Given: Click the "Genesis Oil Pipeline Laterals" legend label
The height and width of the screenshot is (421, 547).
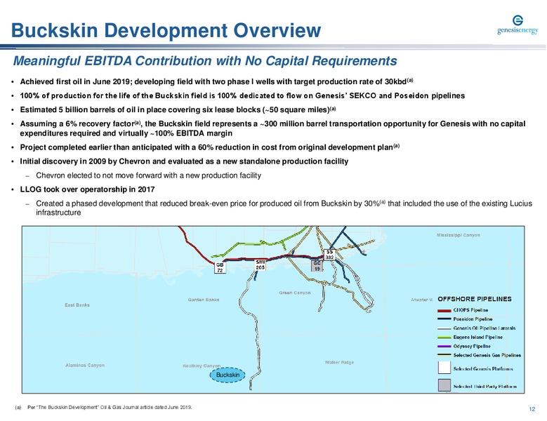Looking at the screenshot, I should point(485,328).
